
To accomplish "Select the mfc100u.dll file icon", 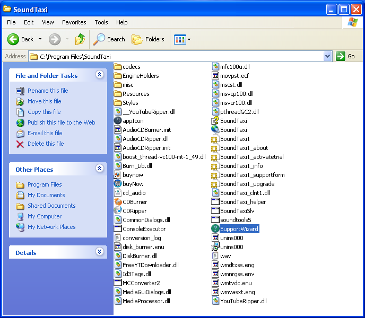I will pos(215,67).
